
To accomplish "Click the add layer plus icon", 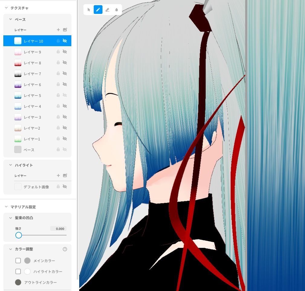I will [x=58, y=30].
